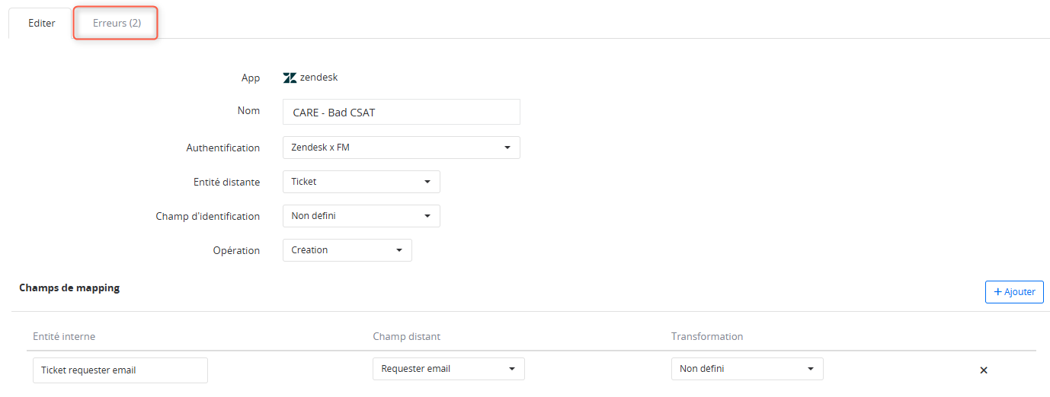The height and width of the screenshot is (397, 1050).
Task: Click the Champs de mapping heading
Action: [69, 288]
